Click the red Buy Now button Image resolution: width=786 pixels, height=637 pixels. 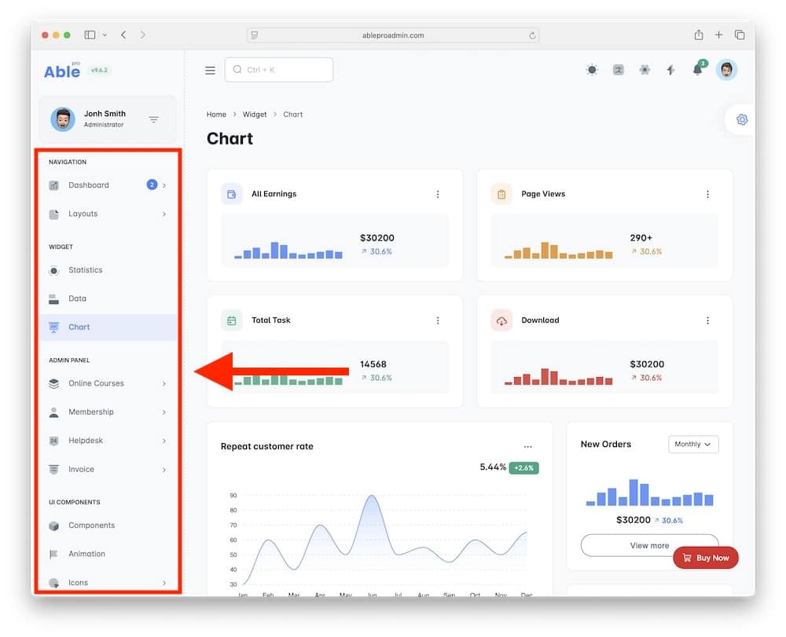(705, 558)
